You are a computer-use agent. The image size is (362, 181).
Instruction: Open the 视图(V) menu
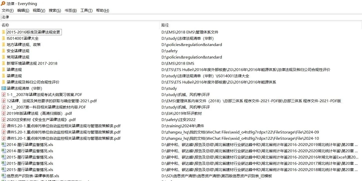tap(39, 10)
